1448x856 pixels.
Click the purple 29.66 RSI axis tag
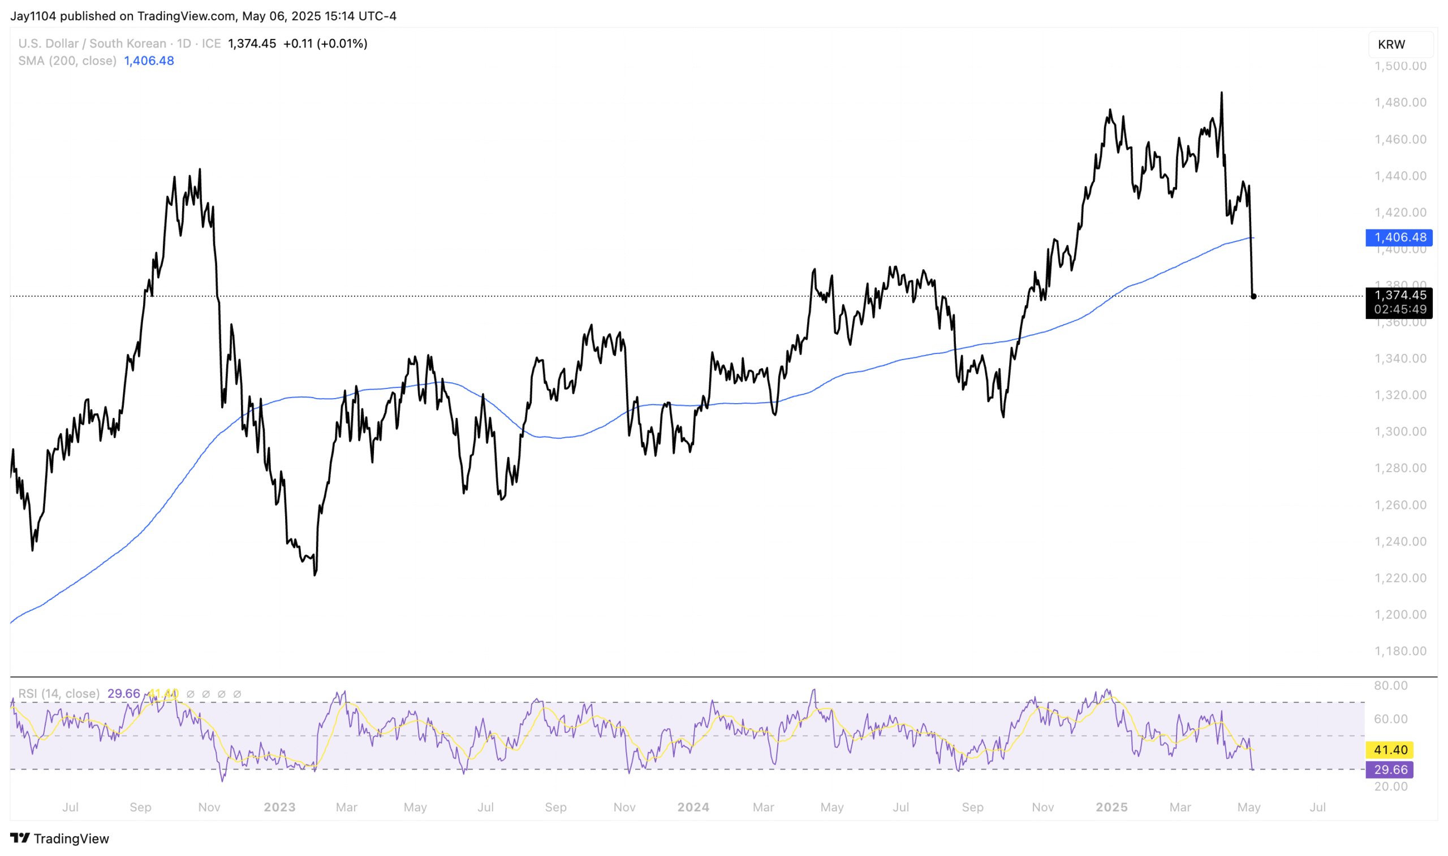pyautogui.click(x=1390, y=769)
